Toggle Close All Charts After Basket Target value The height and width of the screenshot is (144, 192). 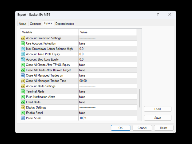(x=108, y=70)
